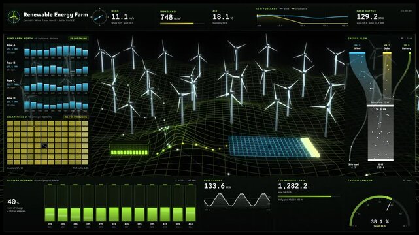Click the capacity factor gauge arc
This screenshot has height=235, width=419.
pos(379,211)
